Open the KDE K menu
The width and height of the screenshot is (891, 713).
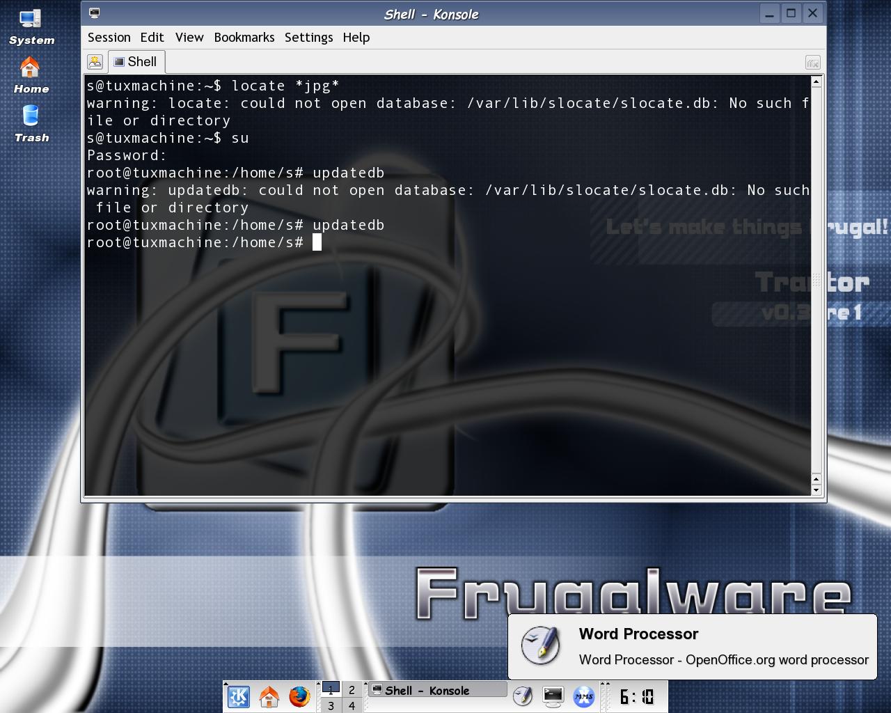pyautogui.click(x=239, y=696)
